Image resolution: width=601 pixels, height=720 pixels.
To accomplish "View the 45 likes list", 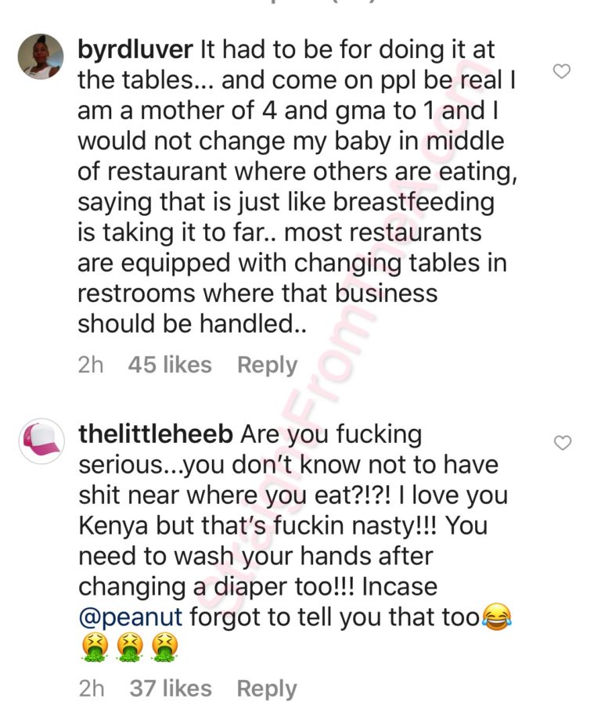I will pyautogui.click(x=170, y=365).
